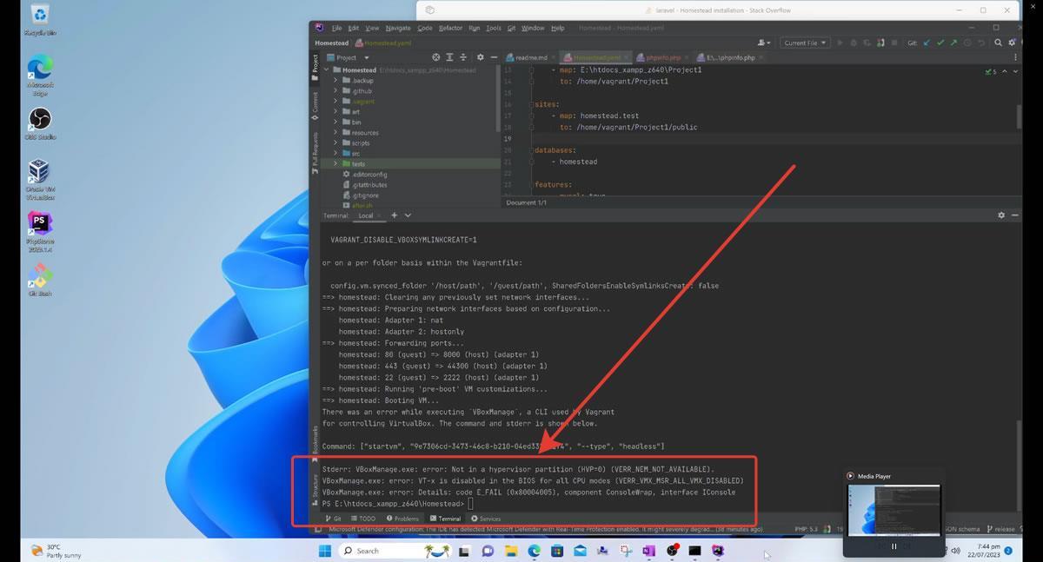Open the Windows Start menu
The width and height of the screenshot is (1043, 562).
coord(324,551)
